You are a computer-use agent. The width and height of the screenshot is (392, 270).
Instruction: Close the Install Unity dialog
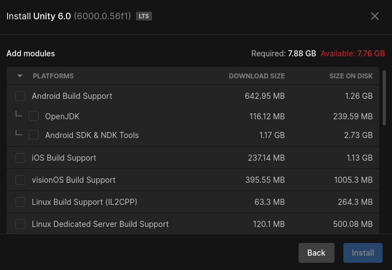click(375, 16)
